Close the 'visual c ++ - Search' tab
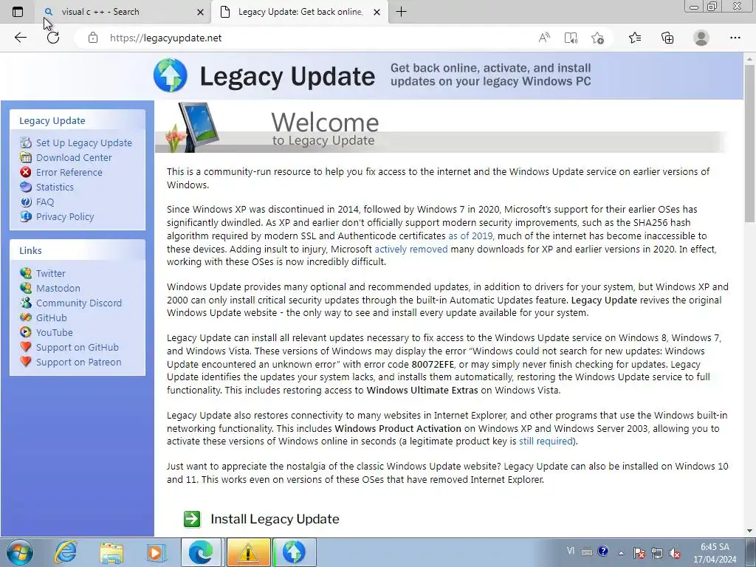 click(x=200, y=12)
